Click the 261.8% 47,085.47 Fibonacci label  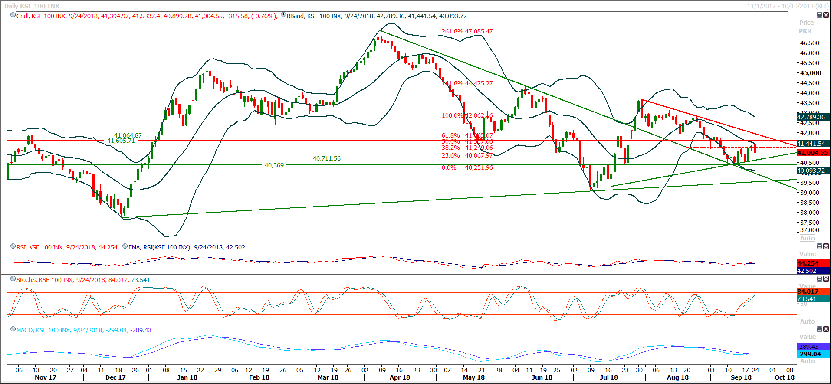467,31
